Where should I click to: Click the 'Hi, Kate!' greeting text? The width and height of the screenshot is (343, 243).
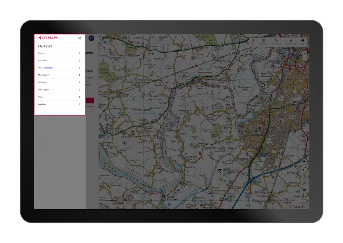[45, 46]
